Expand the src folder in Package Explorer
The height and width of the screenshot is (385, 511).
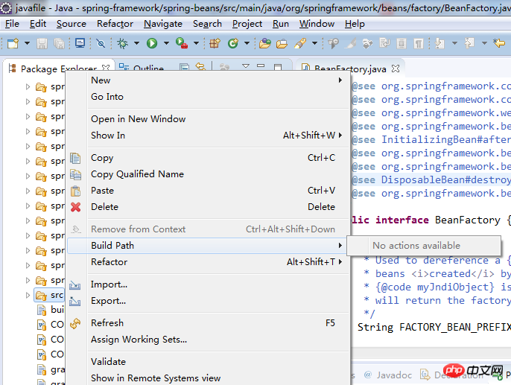(x=28, y=295)
